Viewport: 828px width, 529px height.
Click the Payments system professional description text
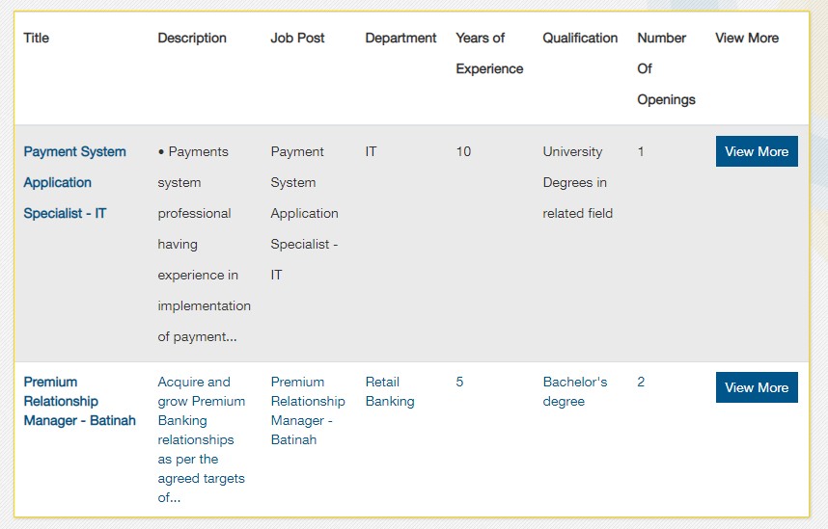coord(205,244)
